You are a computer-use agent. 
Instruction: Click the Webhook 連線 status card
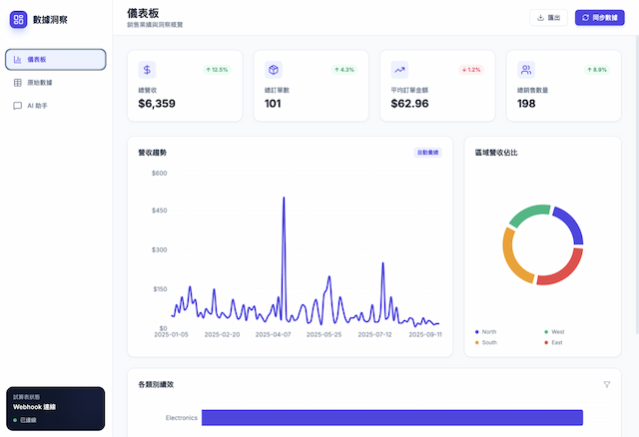(56, 408)
